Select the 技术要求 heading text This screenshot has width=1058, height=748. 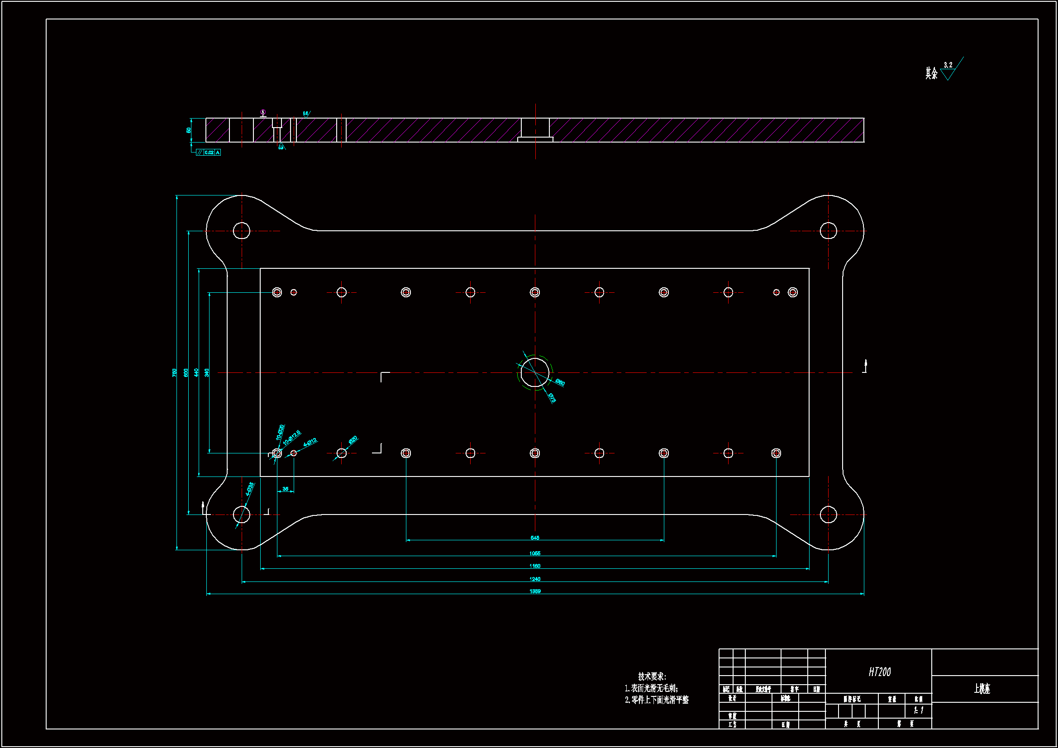pyautogui.click(x=652, y=677)
